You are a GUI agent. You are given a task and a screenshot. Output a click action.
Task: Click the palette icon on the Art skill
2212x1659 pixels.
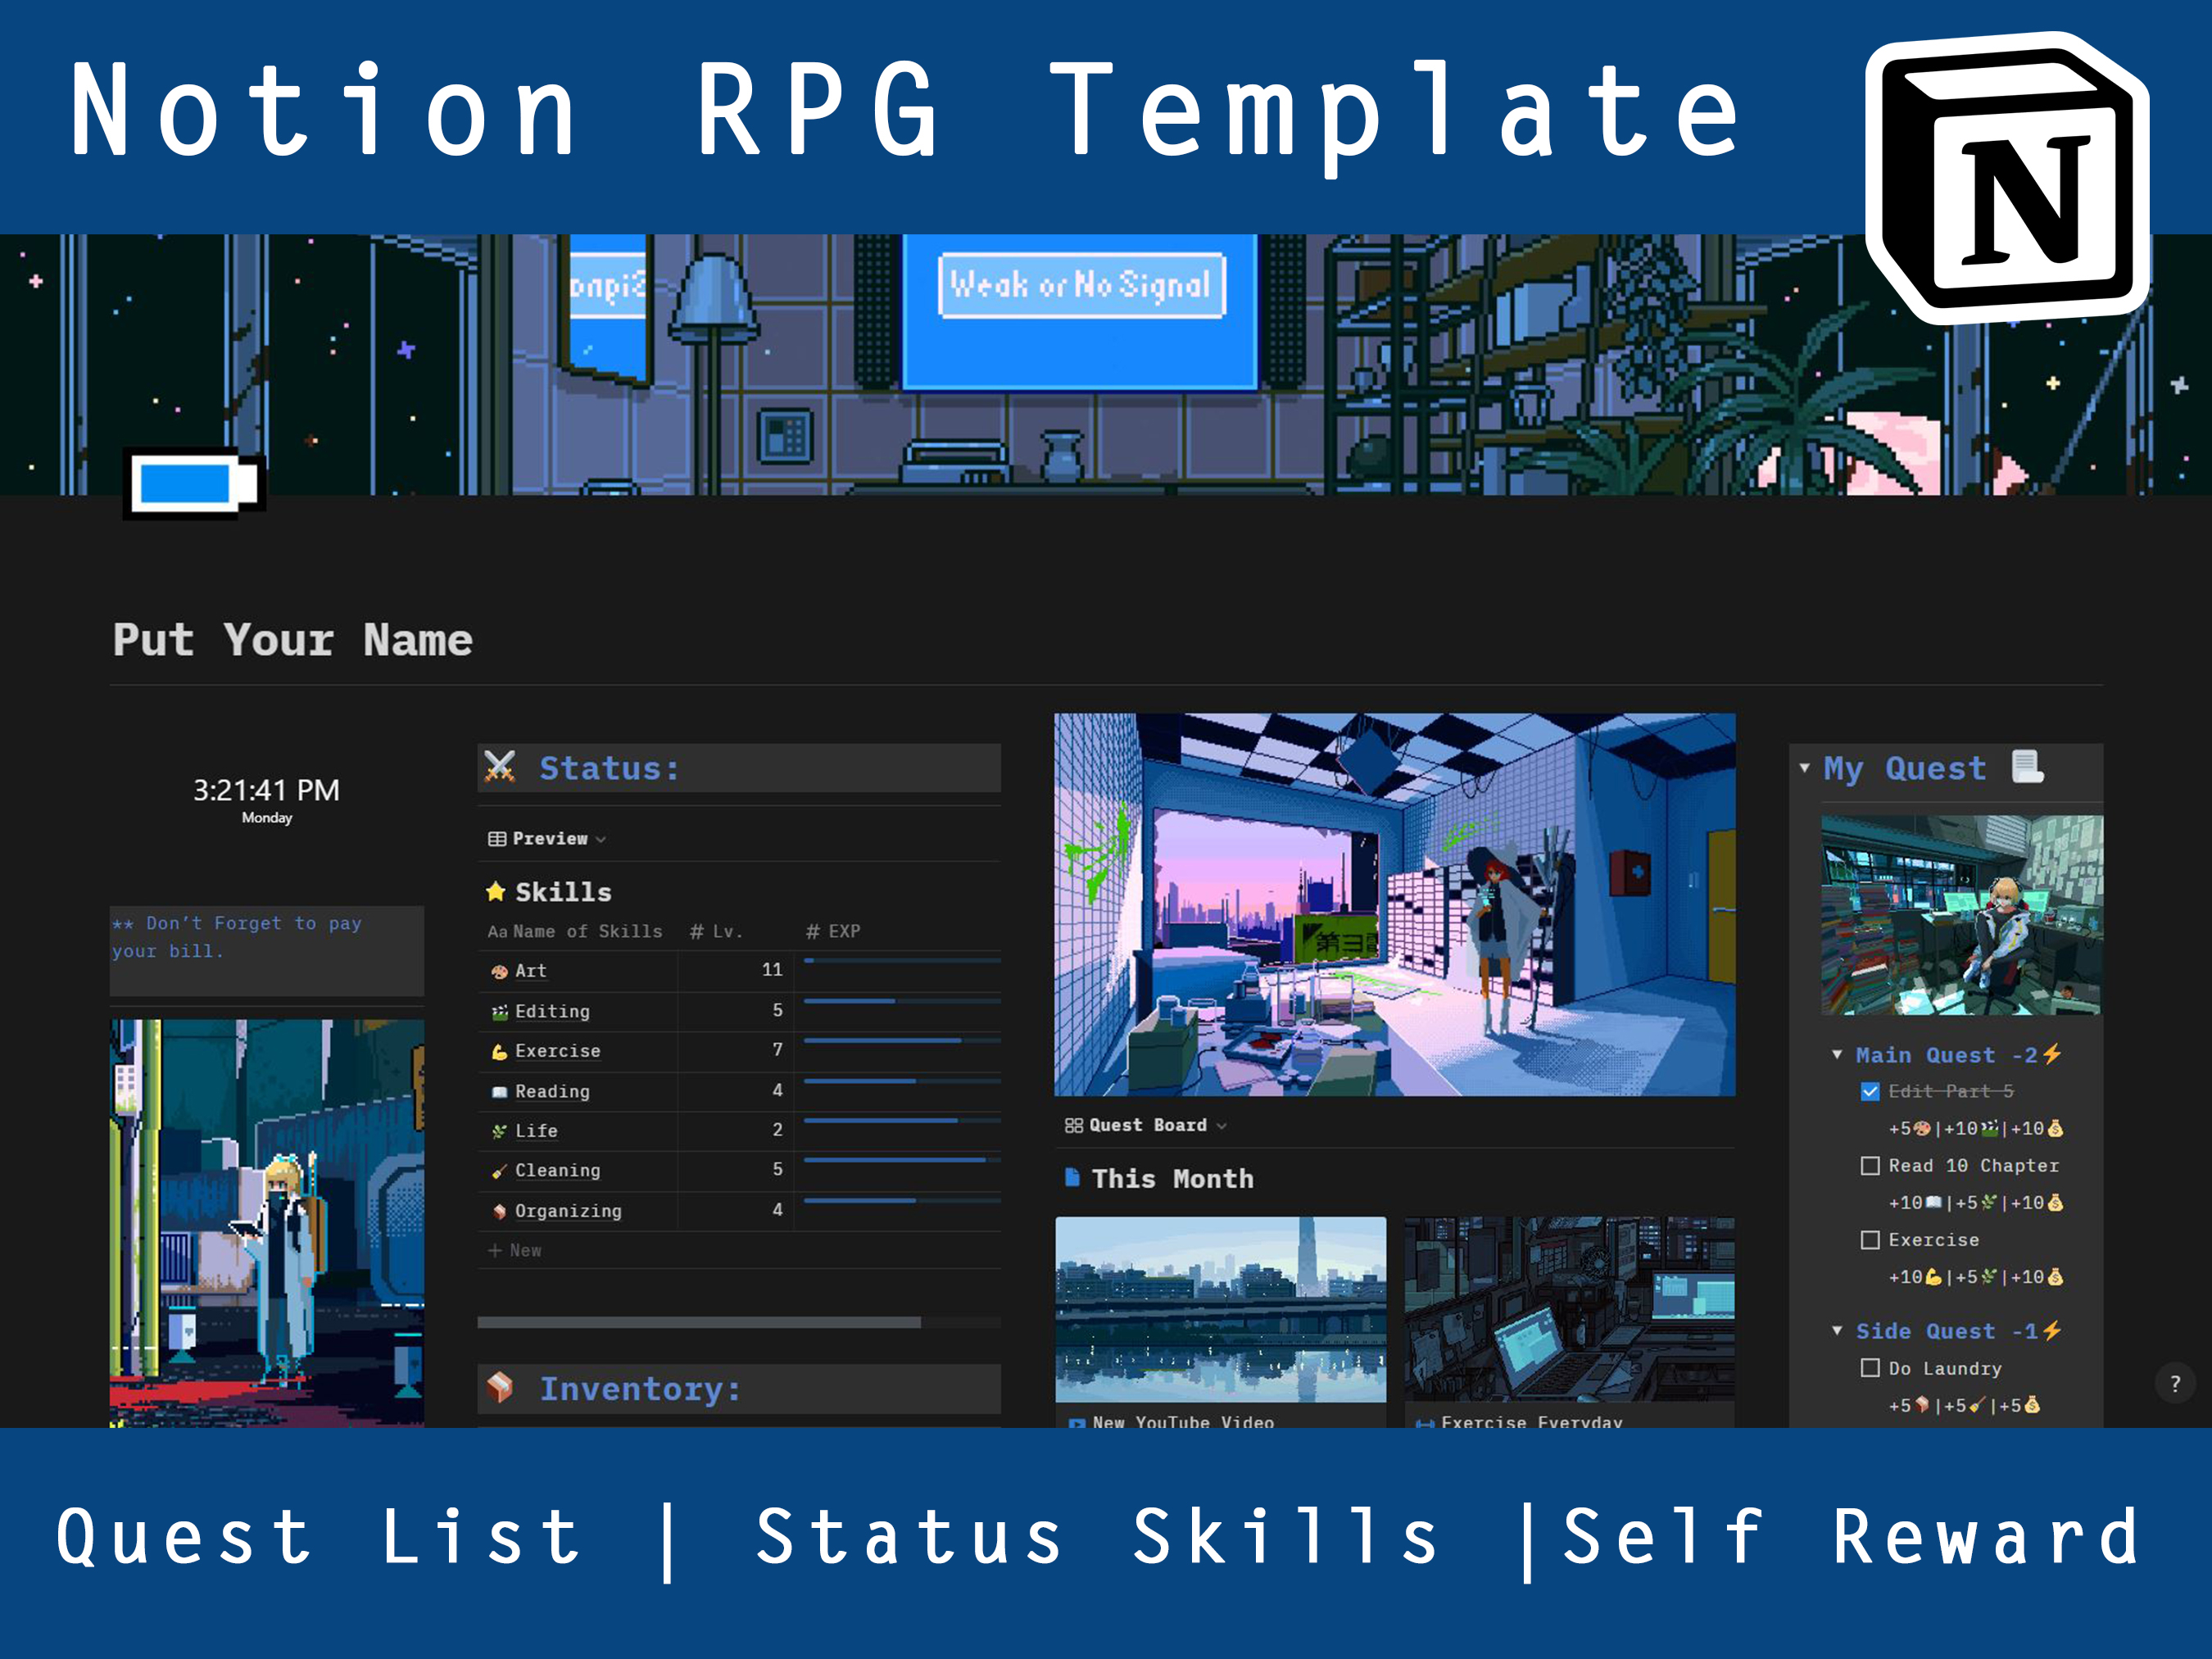click(x=500, y=970)
